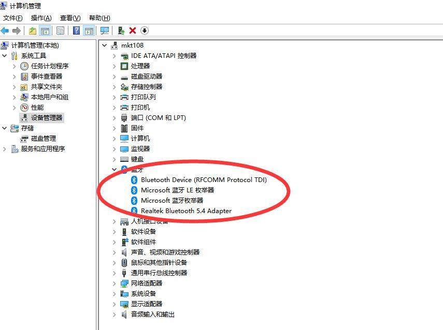Toggle the console tree pane toolbar icon

45,31
